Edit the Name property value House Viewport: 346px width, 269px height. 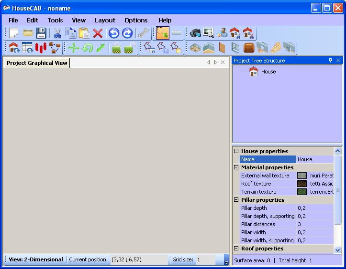tap(315, 159)
